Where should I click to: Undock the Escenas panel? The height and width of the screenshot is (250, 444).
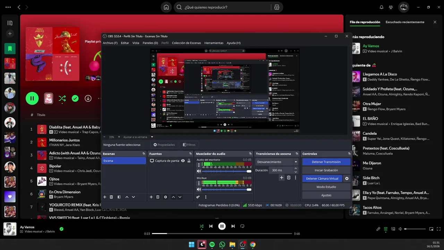click(x=144, y=153)
